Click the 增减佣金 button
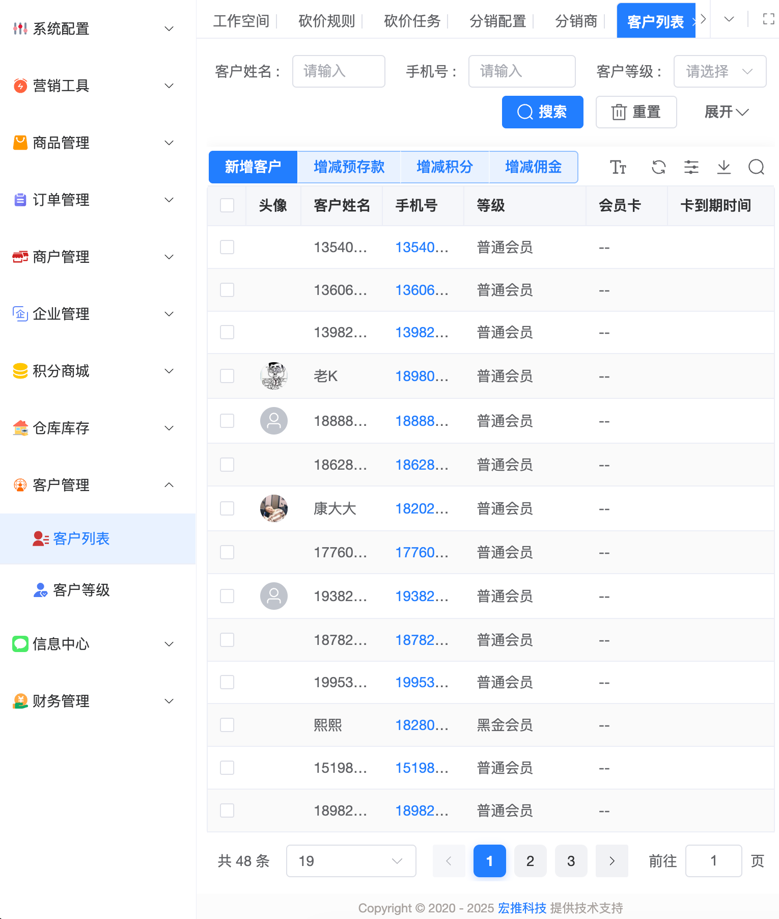 [x=534, y=167]
